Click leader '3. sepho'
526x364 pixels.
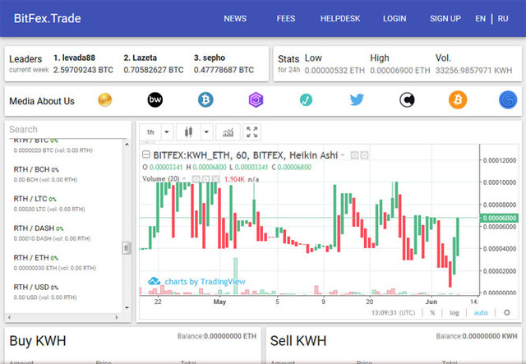click(x=210, y=58)
